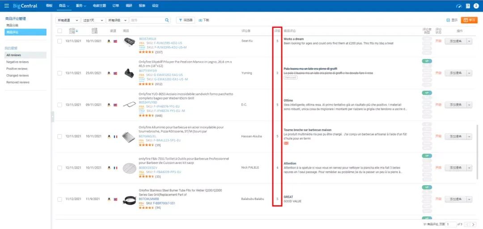483x229 pixels.
Task: Click the orange 学习 button
Action: [469, 20]
